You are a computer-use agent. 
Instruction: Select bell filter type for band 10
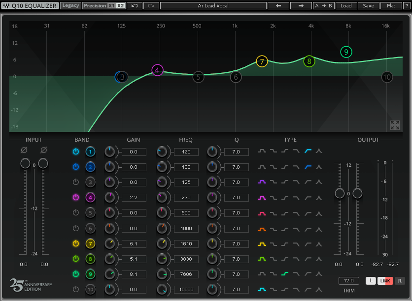pos(262,290)
